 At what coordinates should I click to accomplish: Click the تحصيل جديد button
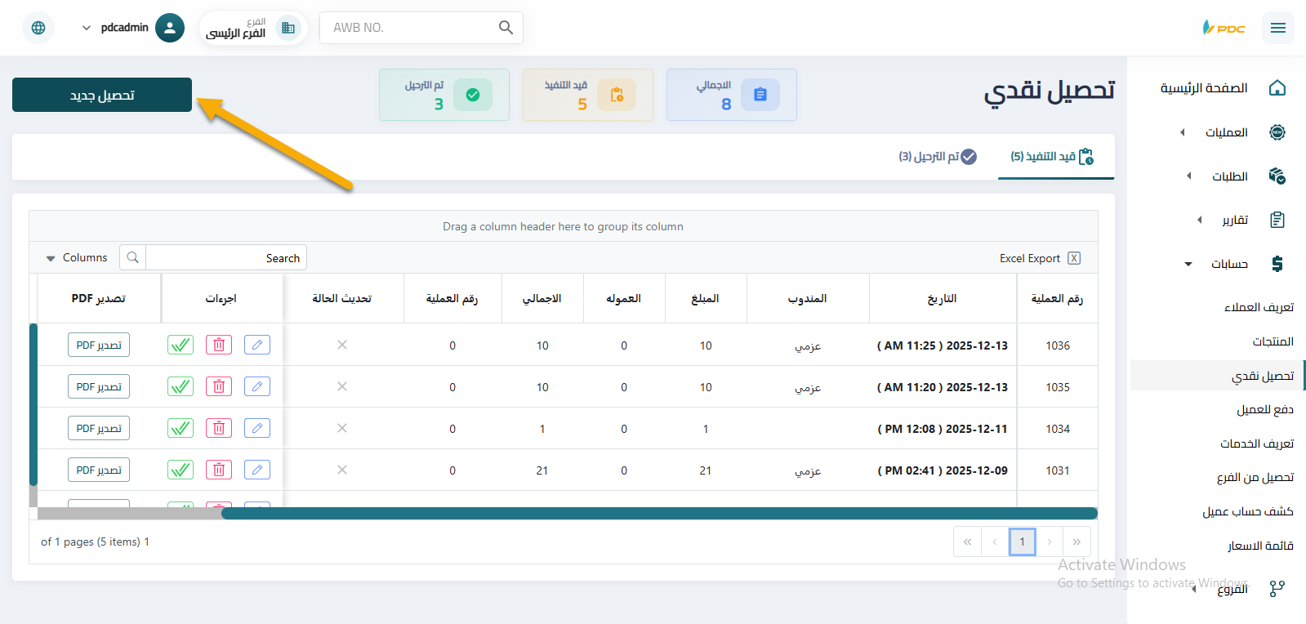point(102,95)
